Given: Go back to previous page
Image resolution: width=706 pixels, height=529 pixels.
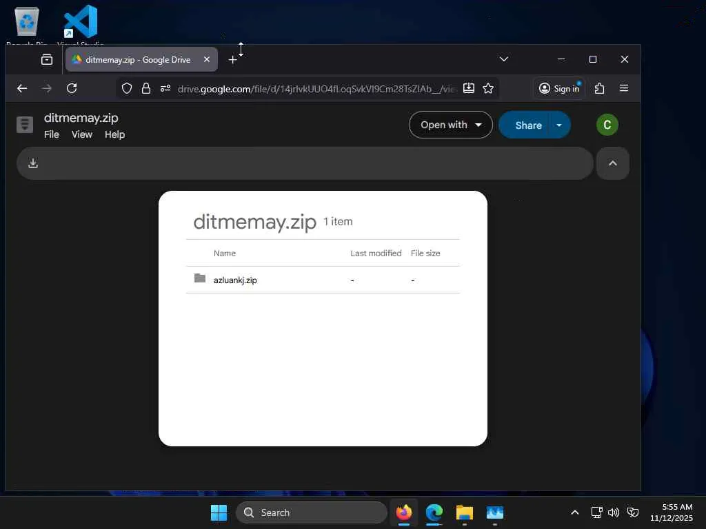Looking at the screenshot, I should point(22,88).
